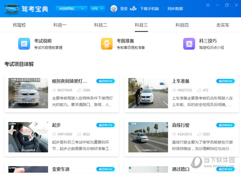Click the 起步 item title
Viewport: 241px width, 174px height.
pos(56,125)
